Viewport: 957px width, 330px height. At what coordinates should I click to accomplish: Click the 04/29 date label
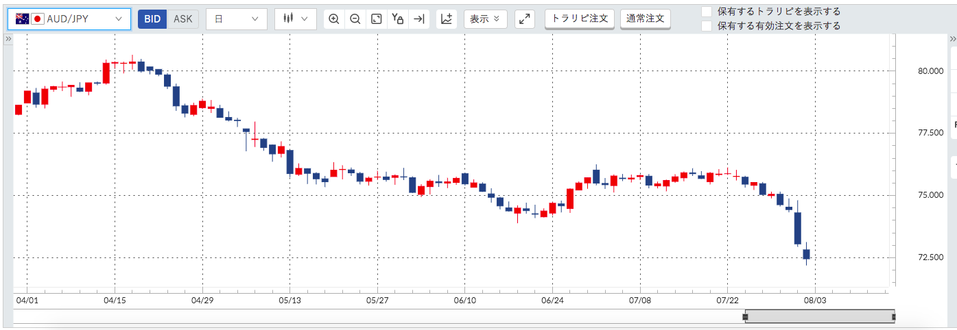[x=202, y=300]
